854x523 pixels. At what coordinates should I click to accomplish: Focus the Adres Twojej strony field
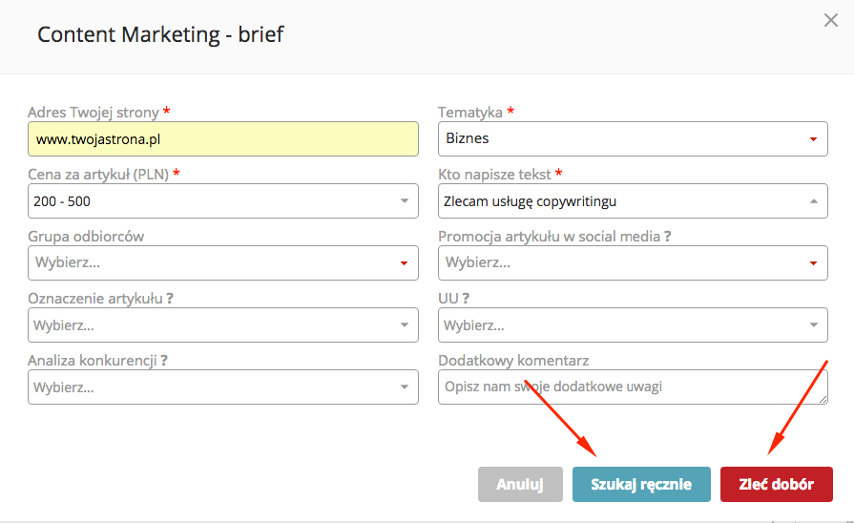click(223, 139)
